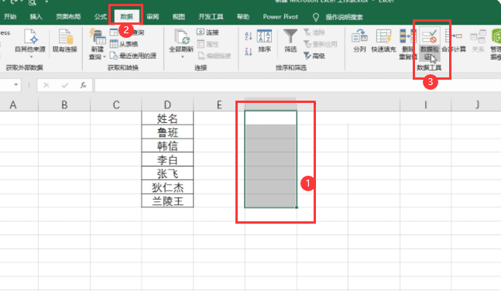The image size is (501, 291).
Task: Click grayed 编辑链接 edit links command
Action: (x=214, y=56)
